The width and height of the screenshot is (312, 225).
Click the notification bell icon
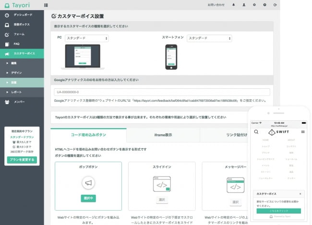click(x=234, y=5)
